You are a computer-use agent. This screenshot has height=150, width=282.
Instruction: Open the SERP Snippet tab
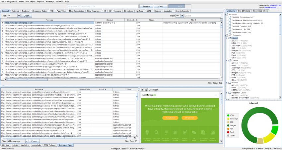pos(50,145)
